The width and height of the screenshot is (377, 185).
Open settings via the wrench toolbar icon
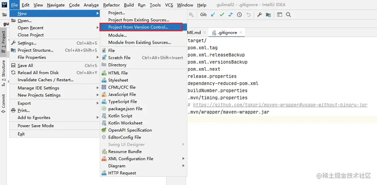point(260,15)
